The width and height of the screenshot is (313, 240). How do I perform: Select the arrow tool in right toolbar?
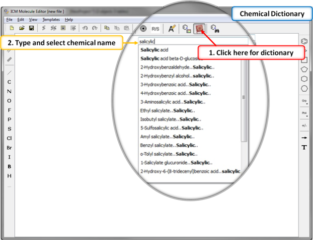(x=304, y=137)
